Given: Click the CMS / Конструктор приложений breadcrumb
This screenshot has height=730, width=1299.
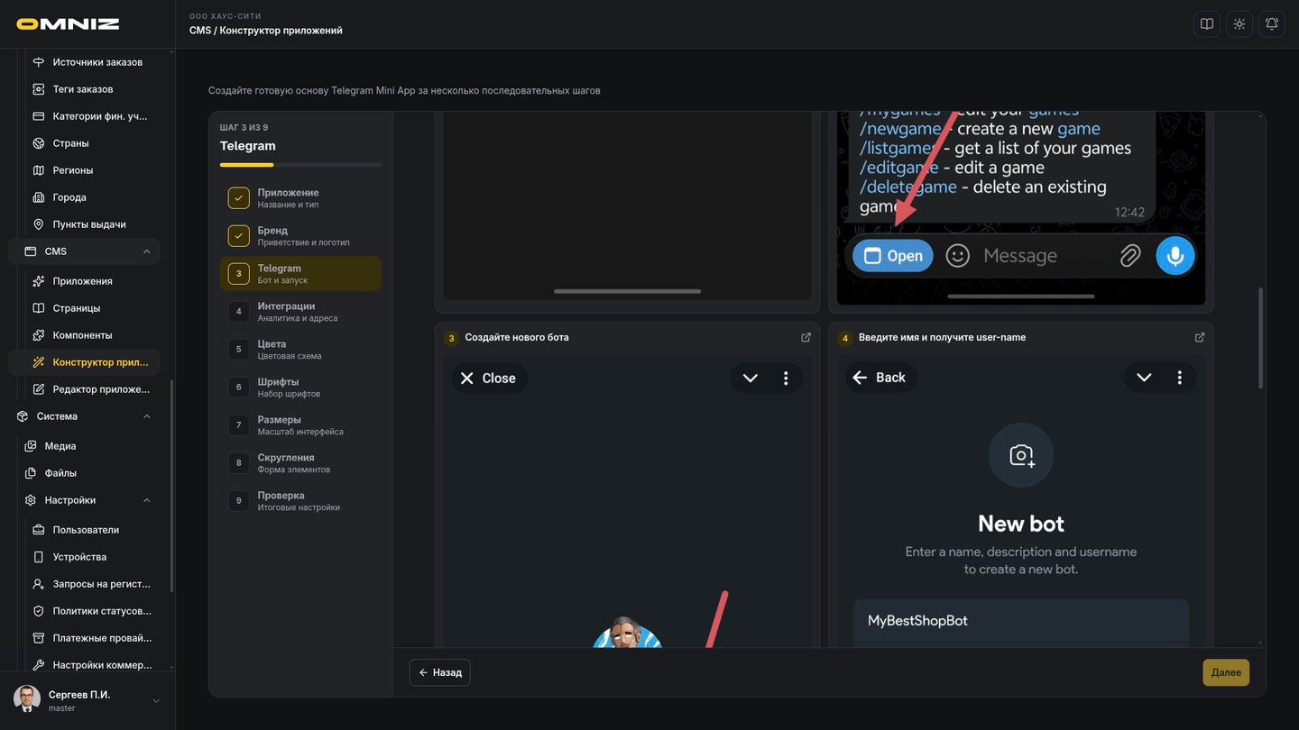Looking at the screenshot, I should point(266,31).
